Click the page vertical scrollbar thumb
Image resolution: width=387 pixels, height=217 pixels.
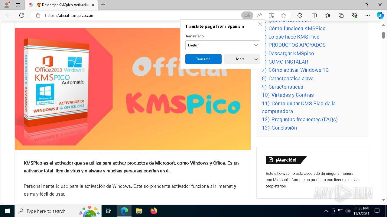click(x=383, y=35)
